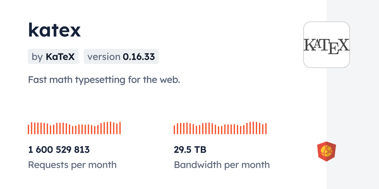Click the 'by KaTeX' author badge

coord(53,56)
